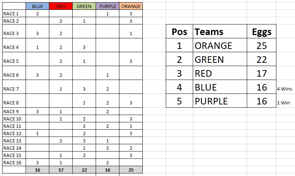The height and width of the screenshot is (176, 295).
Task: Select the Pos header in standings table
Action: [x=179, y=31]
